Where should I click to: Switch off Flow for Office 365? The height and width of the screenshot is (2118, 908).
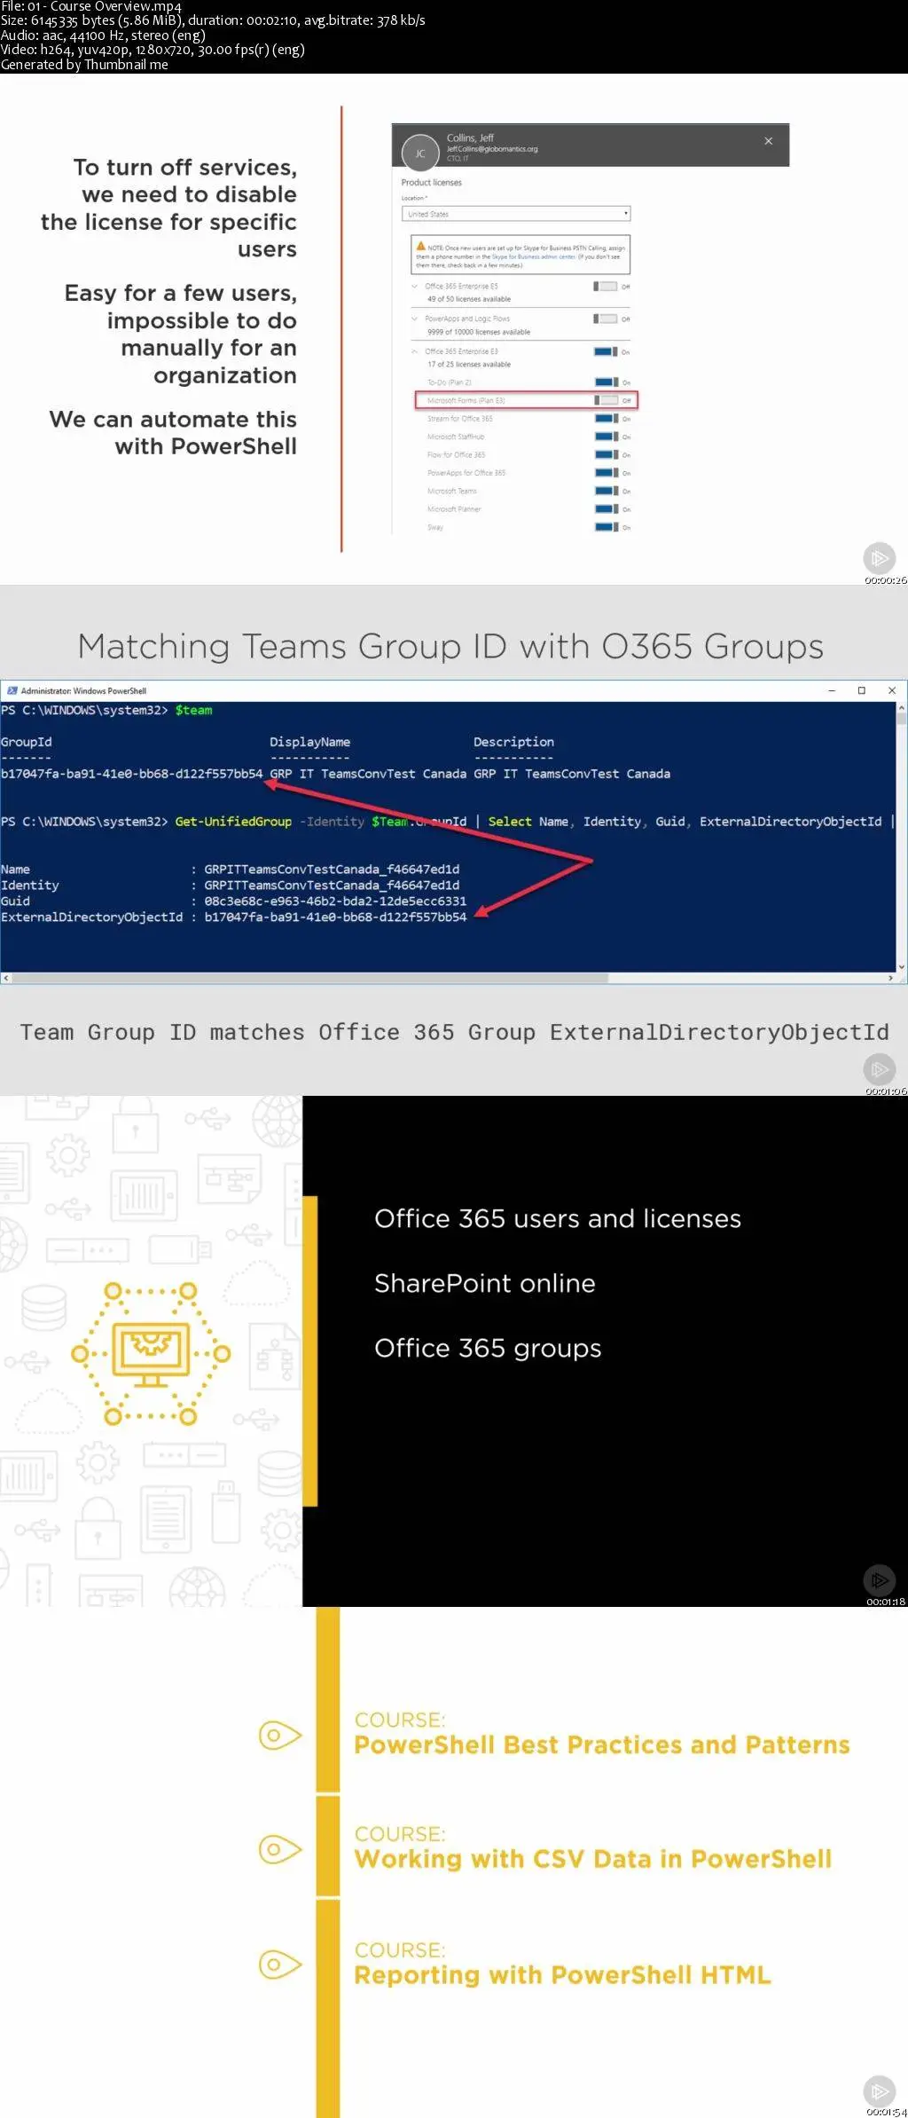pos(607,455)
